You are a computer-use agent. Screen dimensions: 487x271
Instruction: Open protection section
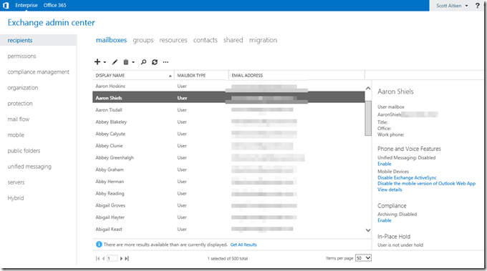20,104
